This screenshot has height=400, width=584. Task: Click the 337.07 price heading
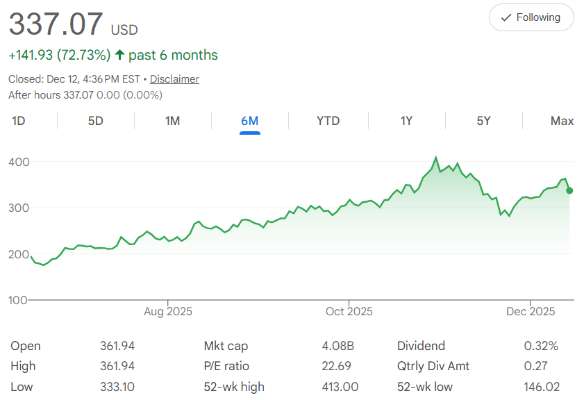point(56,25)
